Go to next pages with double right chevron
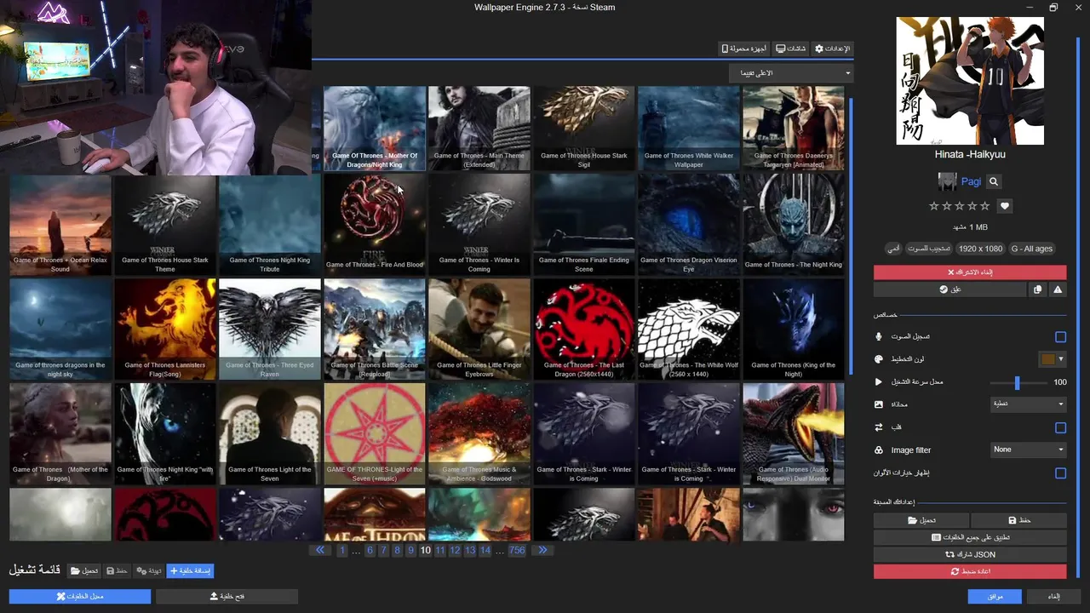 pos(542,550)
